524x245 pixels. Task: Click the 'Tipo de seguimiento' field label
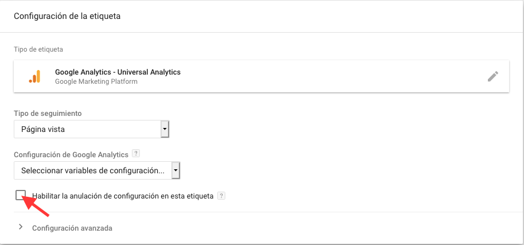(x=48, y=113)
